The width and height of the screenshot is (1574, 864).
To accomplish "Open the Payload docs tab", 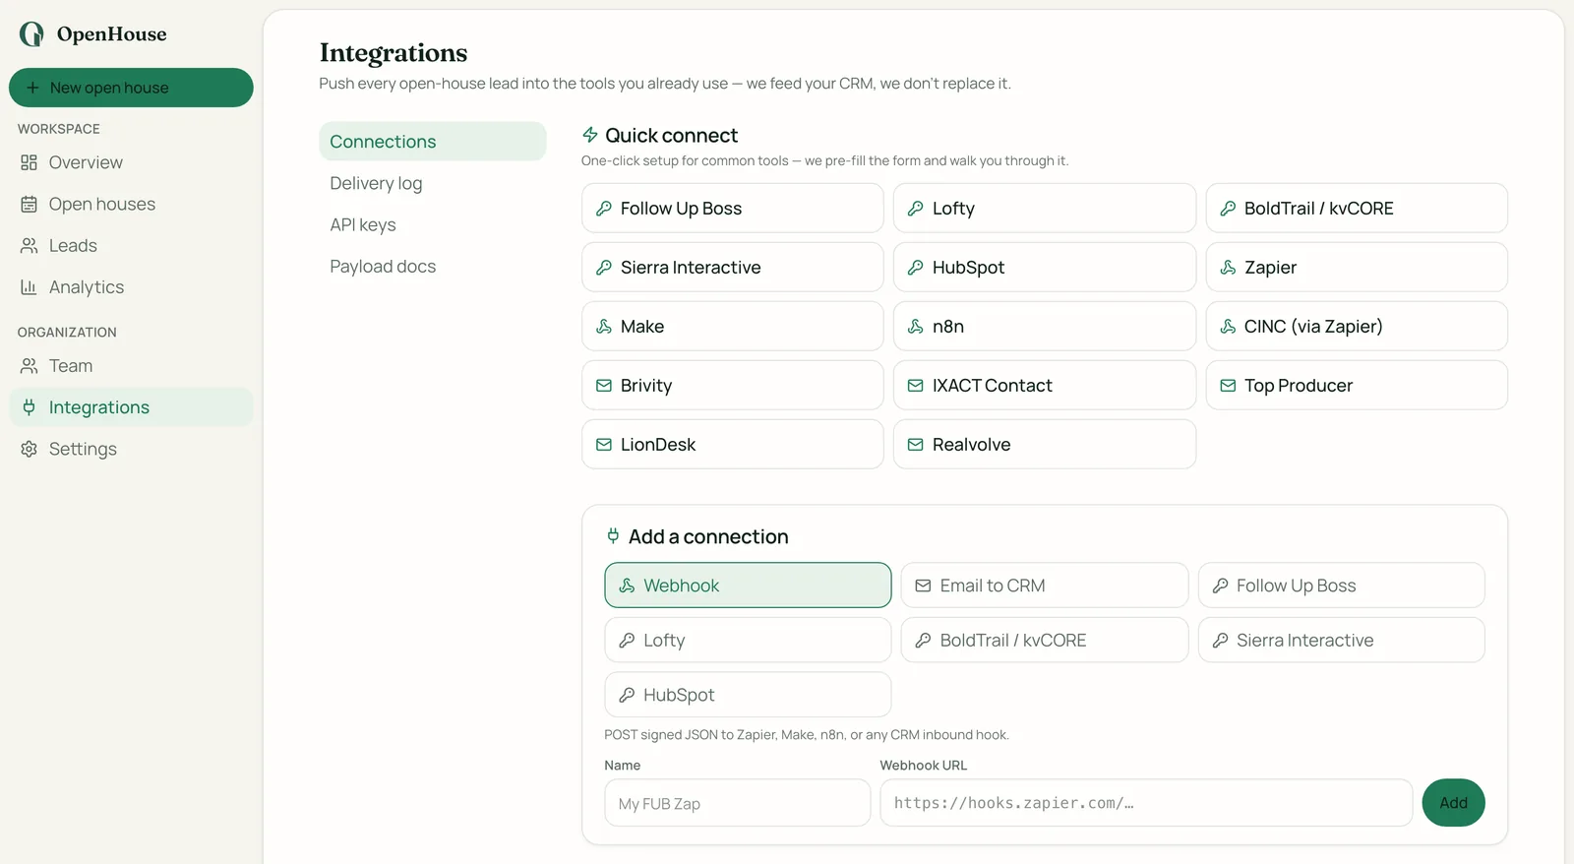I will pyautogui.click(x=433, y=267).
